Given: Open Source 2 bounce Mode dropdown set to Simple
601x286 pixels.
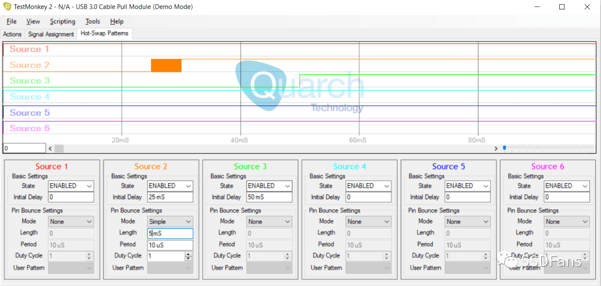Looking at the screenshot, I should tap(170, 222).
